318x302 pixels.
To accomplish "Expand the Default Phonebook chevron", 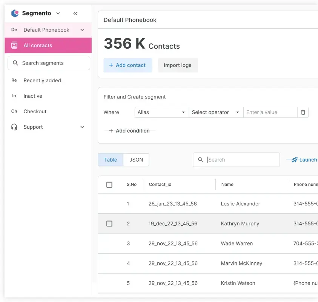I will [82, 30].
